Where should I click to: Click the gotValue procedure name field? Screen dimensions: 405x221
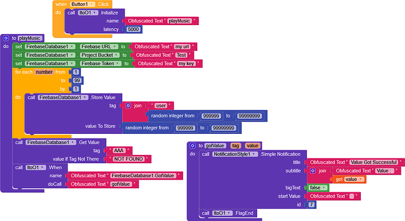coord(215,146)
